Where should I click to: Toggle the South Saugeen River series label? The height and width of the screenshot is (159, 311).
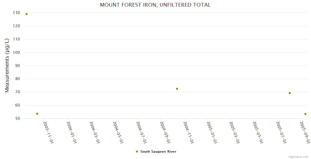(x=158, y=152)
